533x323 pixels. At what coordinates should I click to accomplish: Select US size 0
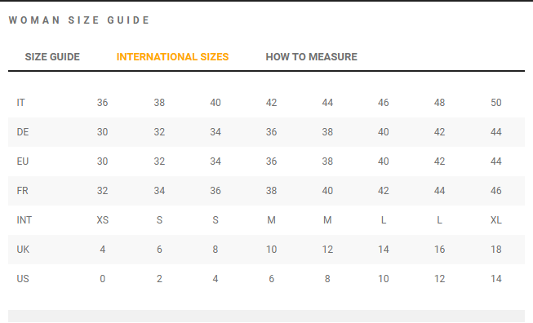tap(102, 279)
